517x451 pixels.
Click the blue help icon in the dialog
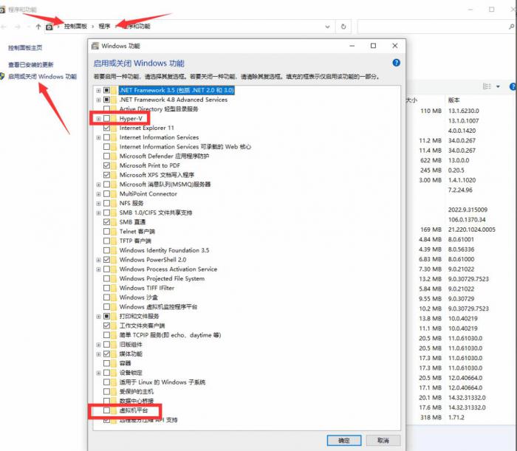click(x=396, y=63)
